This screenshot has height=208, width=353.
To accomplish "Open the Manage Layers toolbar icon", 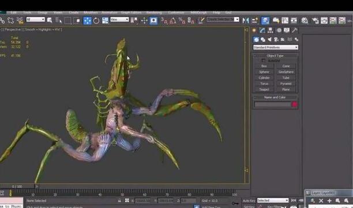I will pyautogui.click(x=265, y=21).
